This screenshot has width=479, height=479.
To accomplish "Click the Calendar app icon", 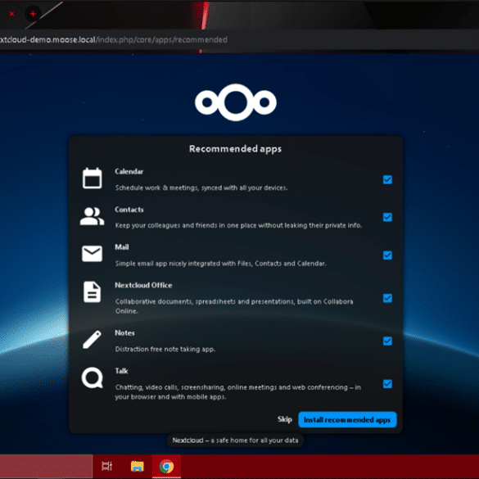I will pyautogui.click(x=92, y=178).
